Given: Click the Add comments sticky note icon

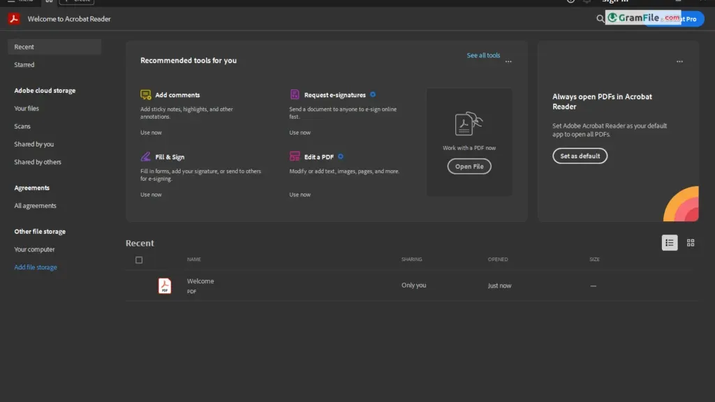Looking at the screenshot, I should 145,94.
